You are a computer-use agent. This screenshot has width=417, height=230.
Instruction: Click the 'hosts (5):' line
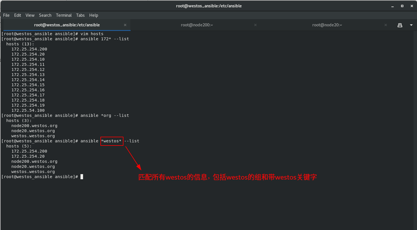click(x=19, y=146)
